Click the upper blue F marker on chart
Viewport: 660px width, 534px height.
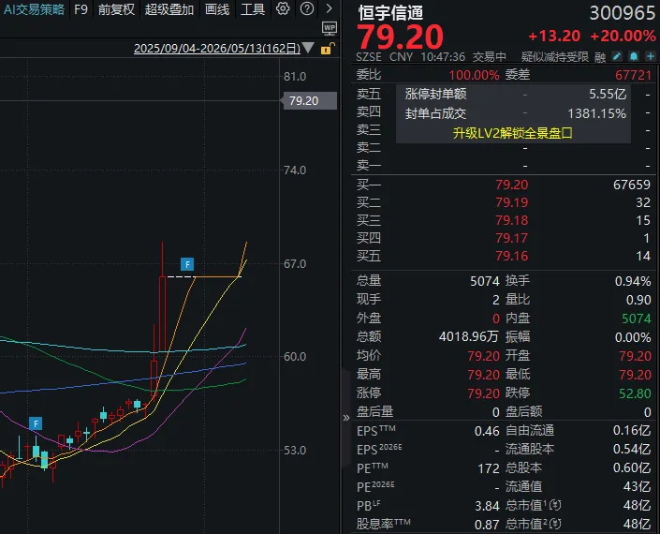point(187,264)
